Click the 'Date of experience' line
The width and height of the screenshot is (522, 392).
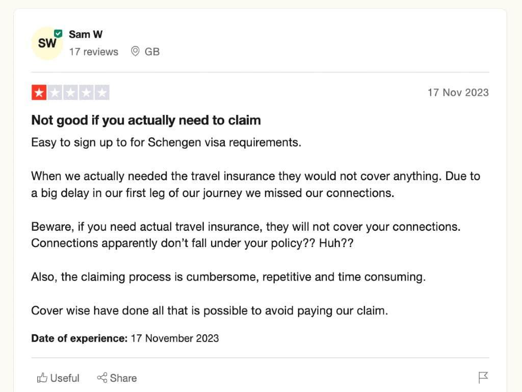pos(125,338)
